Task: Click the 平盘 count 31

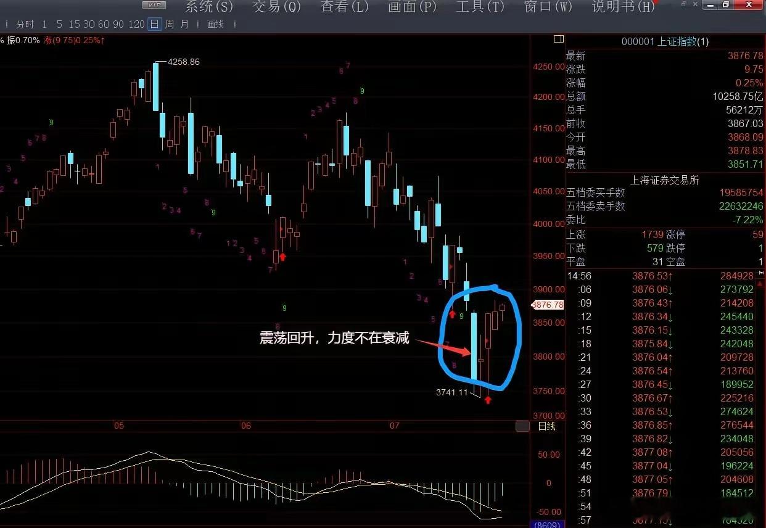Action: click(659, 262)
